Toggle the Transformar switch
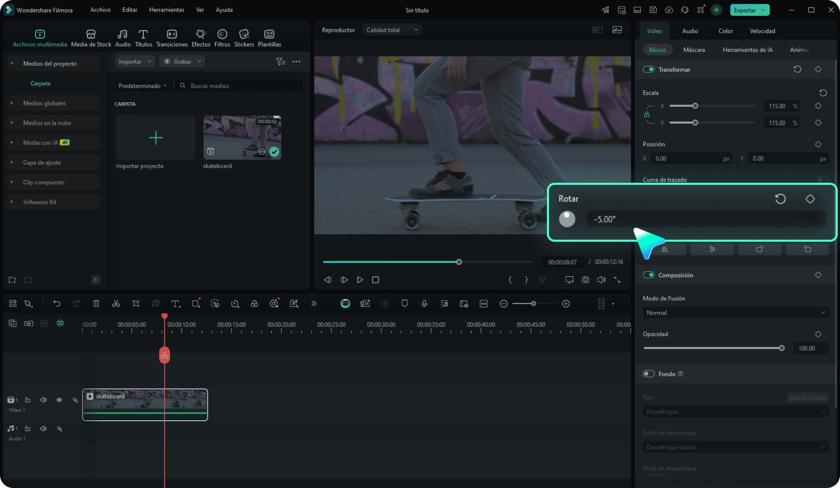The height and width of the screenshot is (488, 840). pos(649,69)
